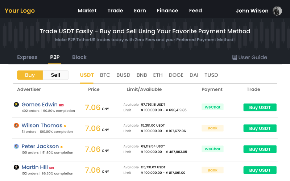Select the DOGE currency tab

(176, 75)
